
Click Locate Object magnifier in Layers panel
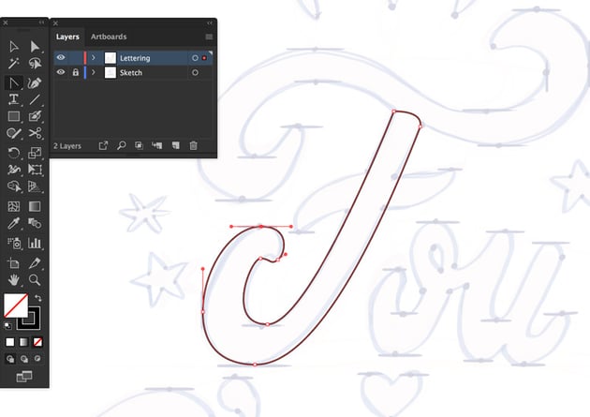point(121,145)
